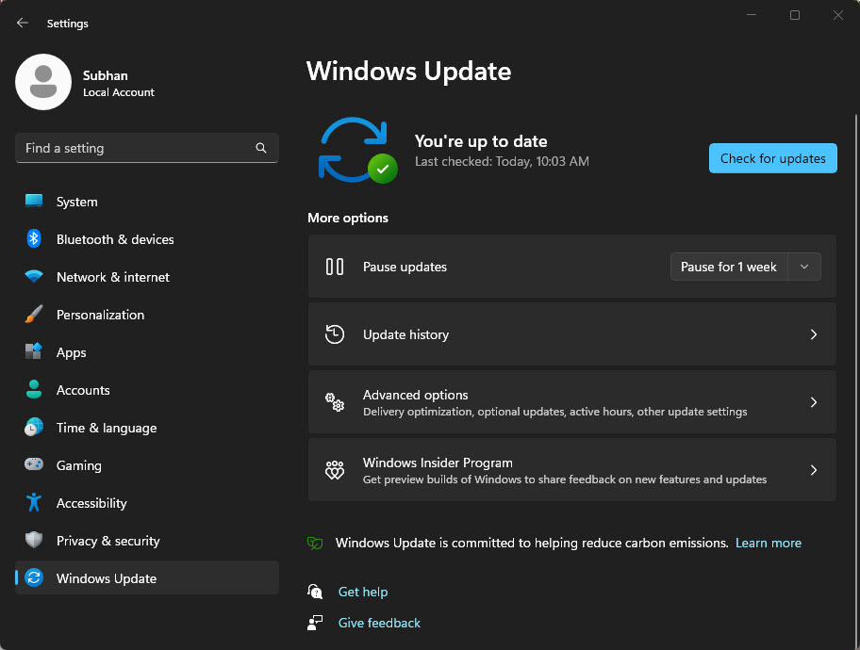Focus the Find a setting search box
The image size is (860, 650).
[147, 148]
